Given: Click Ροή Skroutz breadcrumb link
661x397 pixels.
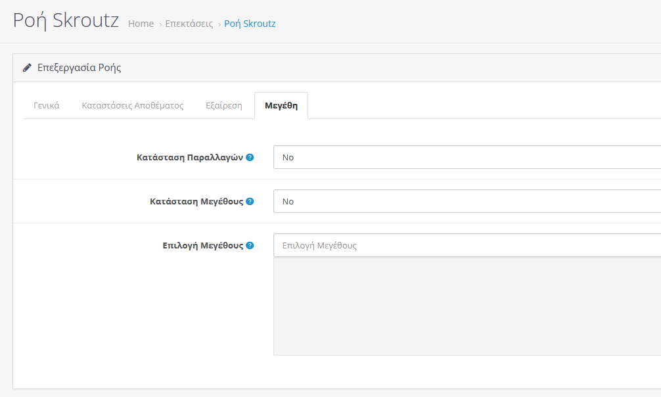Looking at the screenshot, I should pos(250,24).
